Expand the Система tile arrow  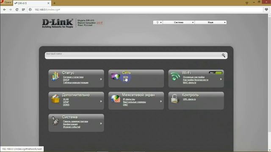101,124
